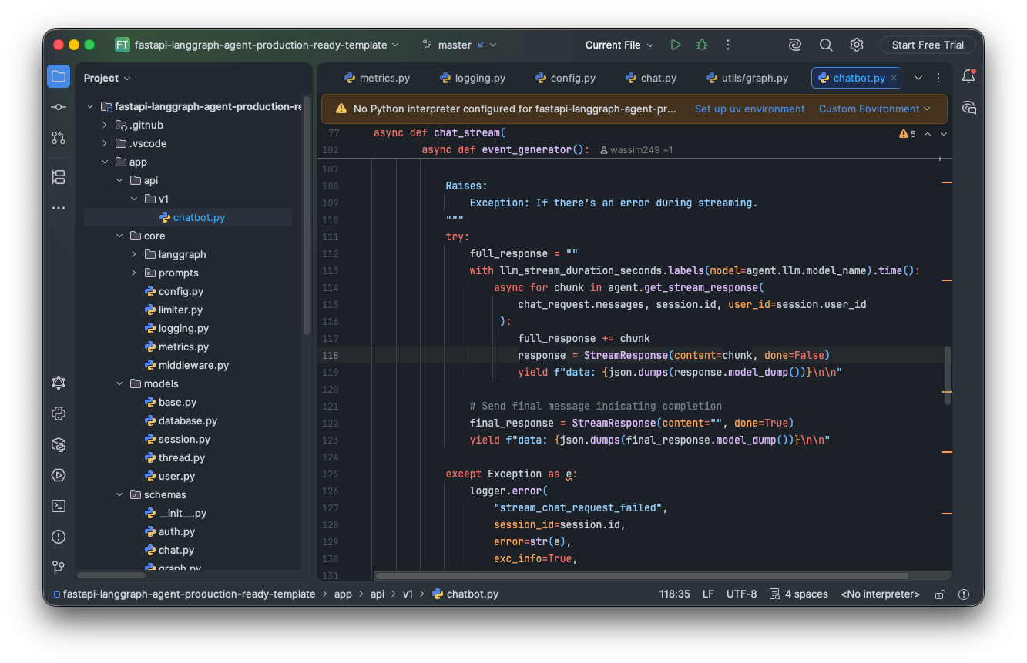Go to next highlighted error arrow

944,134
